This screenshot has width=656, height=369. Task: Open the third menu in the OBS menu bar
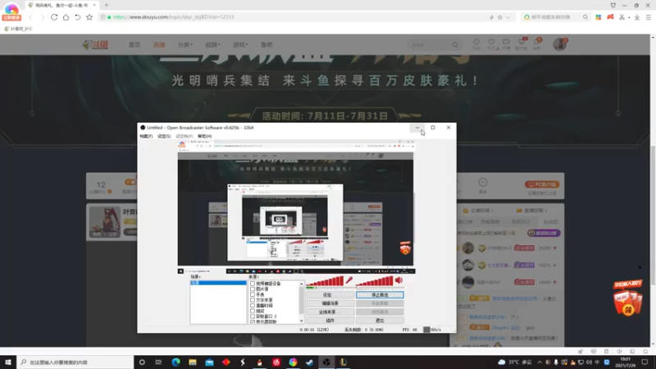(184, 136)
